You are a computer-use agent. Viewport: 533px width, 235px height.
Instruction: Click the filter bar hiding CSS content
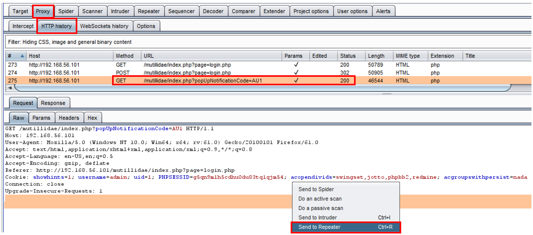pyautogui.click(x=155, y=42)
